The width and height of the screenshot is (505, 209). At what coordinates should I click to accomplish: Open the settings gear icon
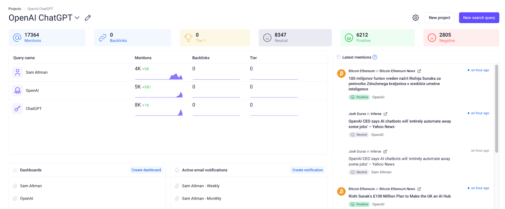[415, 18]
